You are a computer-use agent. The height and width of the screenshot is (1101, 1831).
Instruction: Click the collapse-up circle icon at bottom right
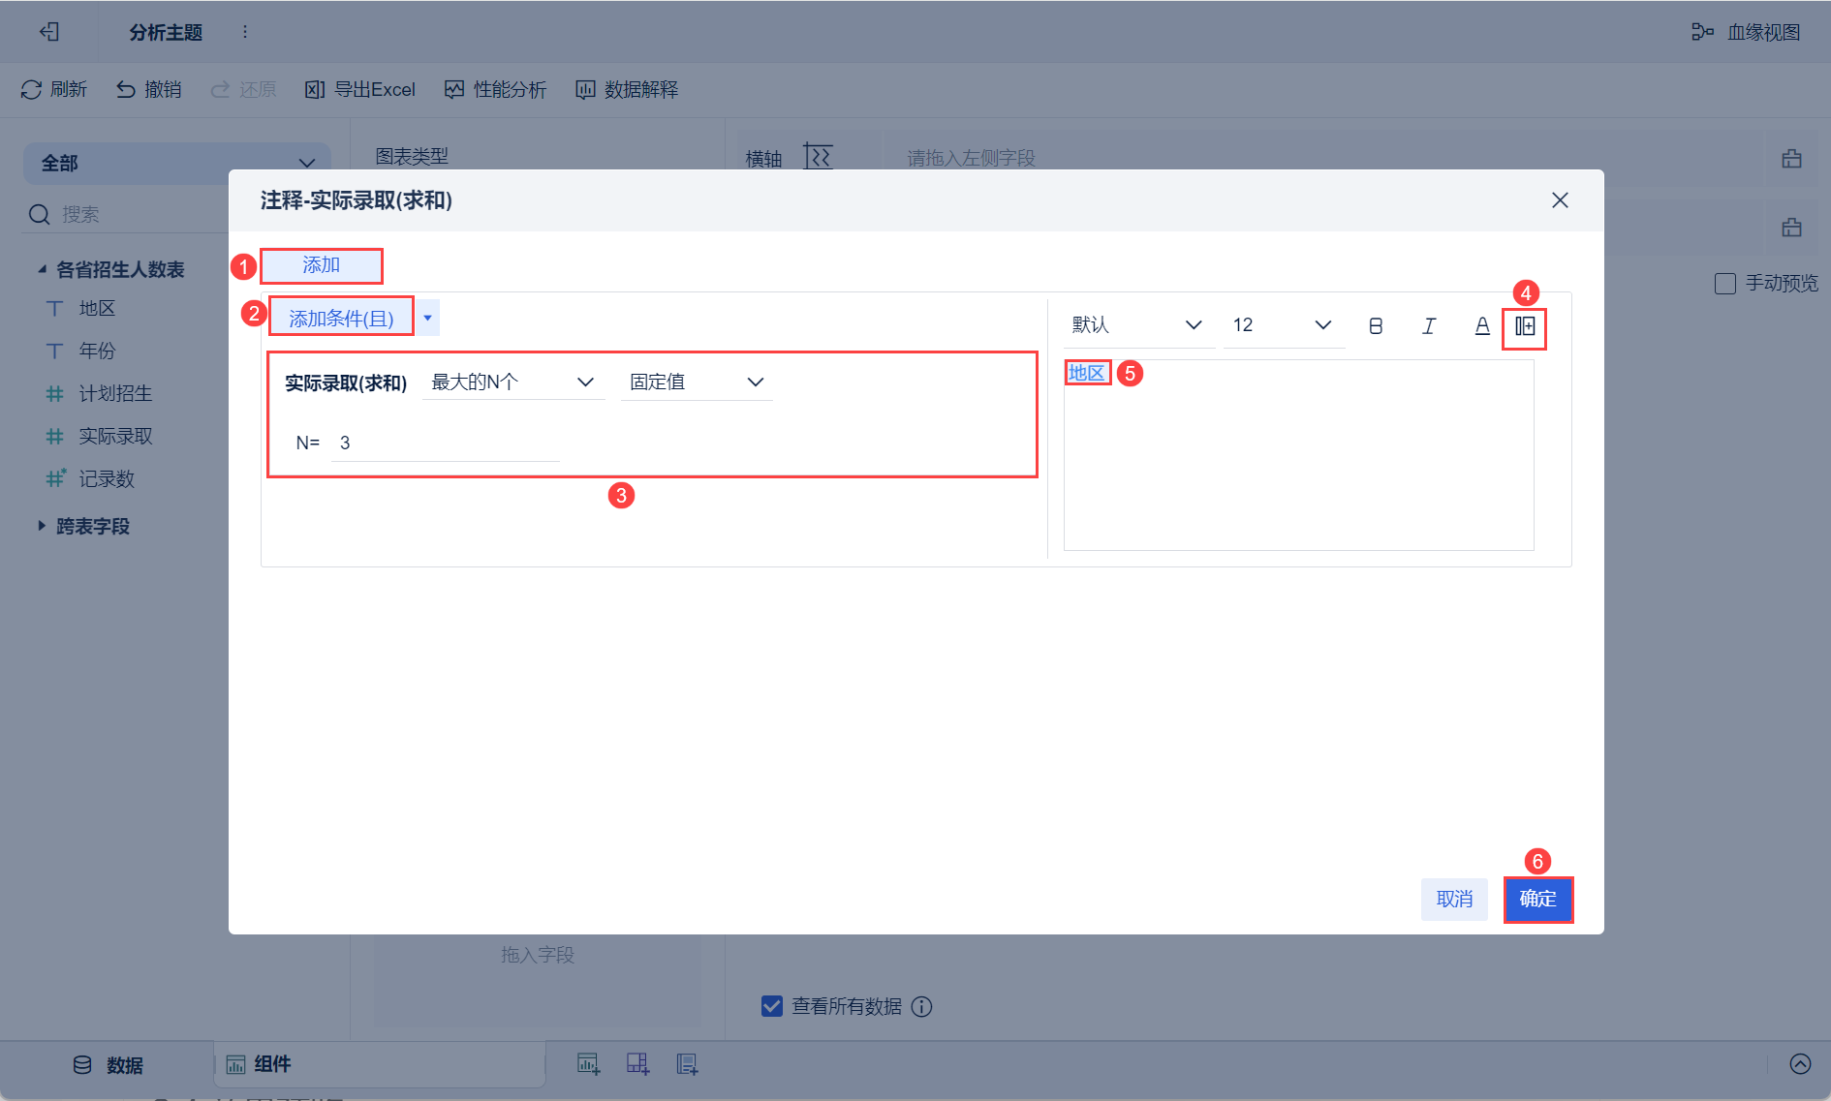pos(1800,1064)
